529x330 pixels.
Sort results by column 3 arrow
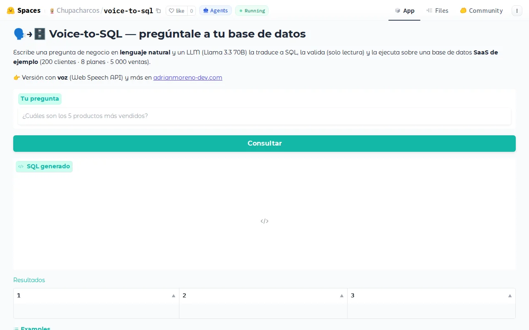pos(510,296)
